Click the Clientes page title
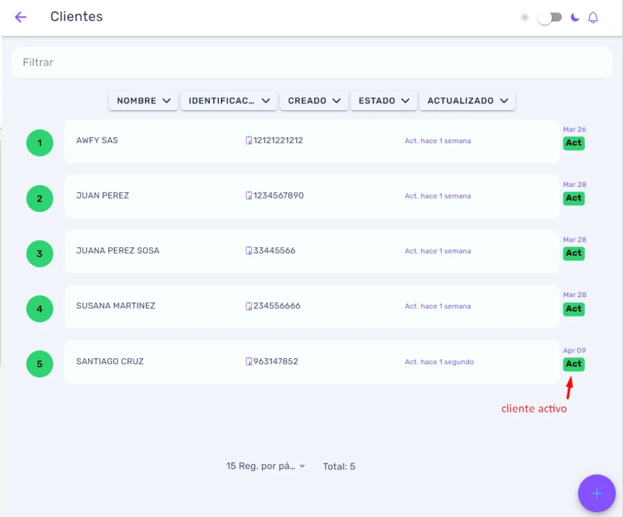 point(76,16)
